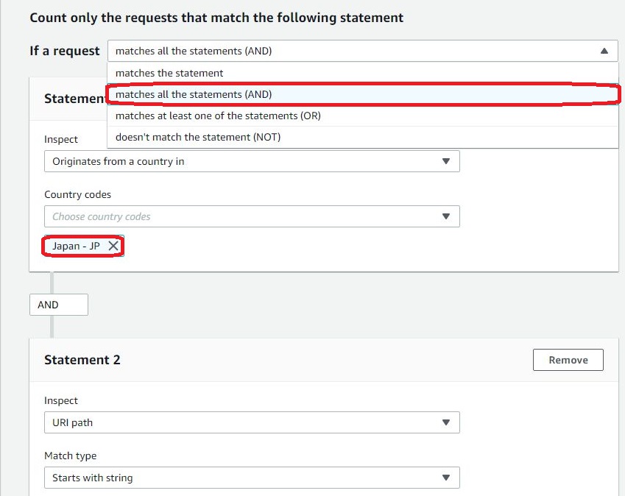Open the Match type dropdown in Statement 2
This screenshot has height=496, width=625.
click(250, 477)
